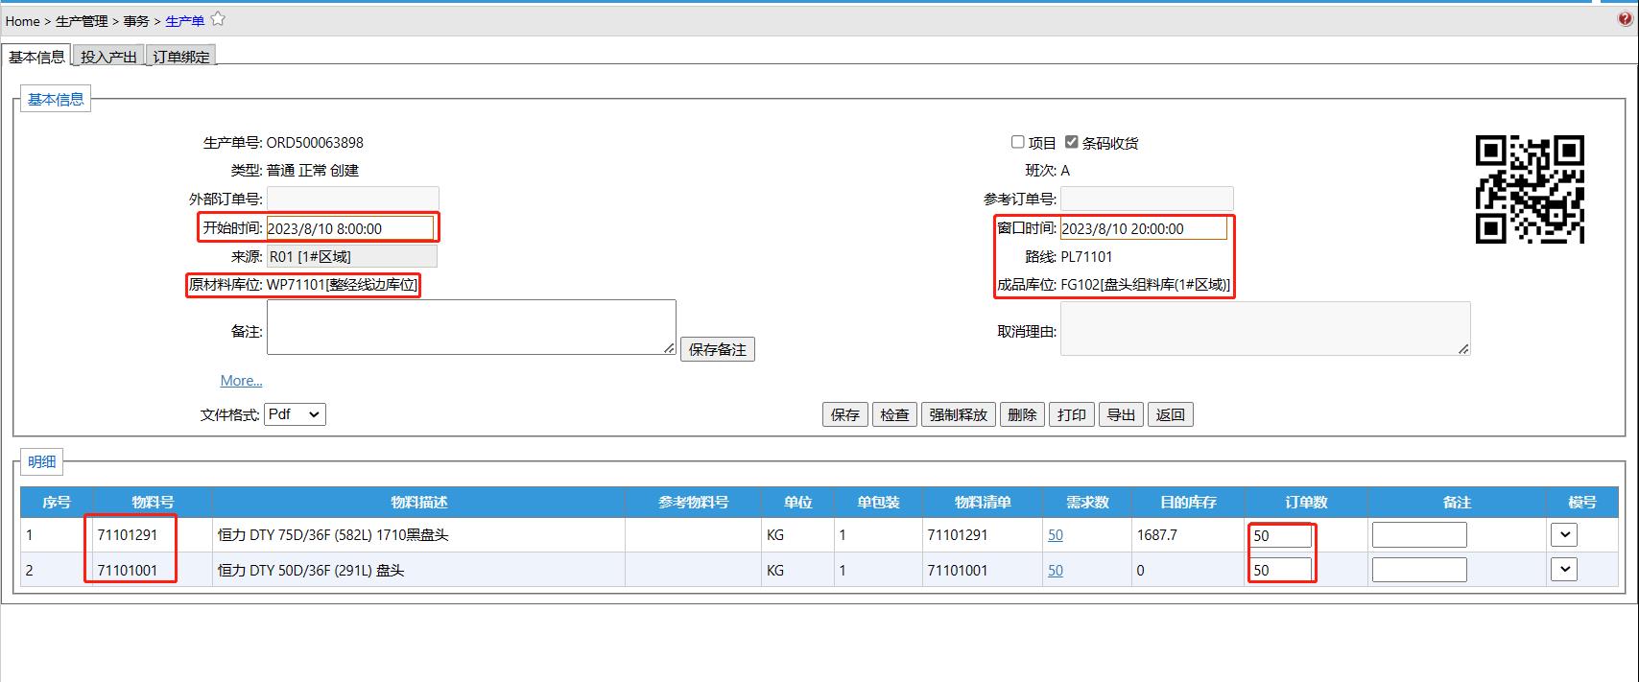Image resolution: width=1639 pixels, height=682 pixels.
Task: Click the 来源 R01 field
Action: point(351,256)
